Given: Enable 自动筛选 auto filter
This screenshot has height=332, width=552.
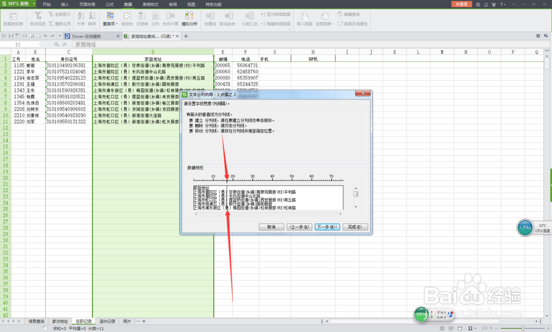Looking at the screenshot, I should point(38,19).
